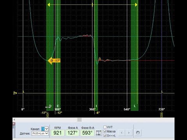Click the orange D -17° arrow marker
Viewport: 187px width, 140px height.
coord(54,61)
